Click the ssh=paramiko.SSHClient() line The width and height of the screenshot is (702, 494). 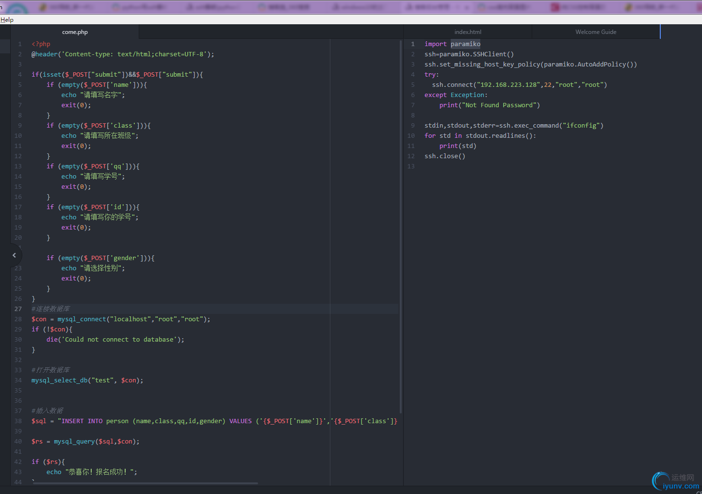[x=469, y=54]
